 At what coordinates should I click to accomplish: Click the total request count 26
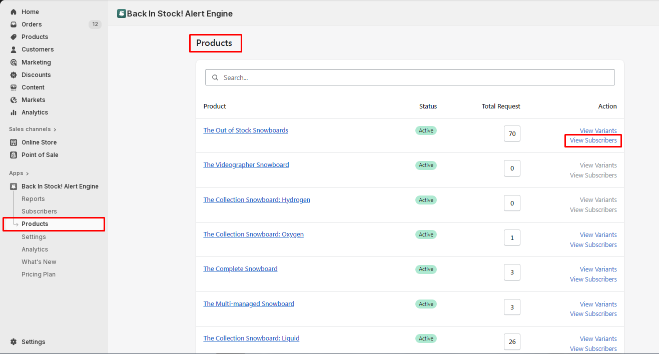click(512, 341)
